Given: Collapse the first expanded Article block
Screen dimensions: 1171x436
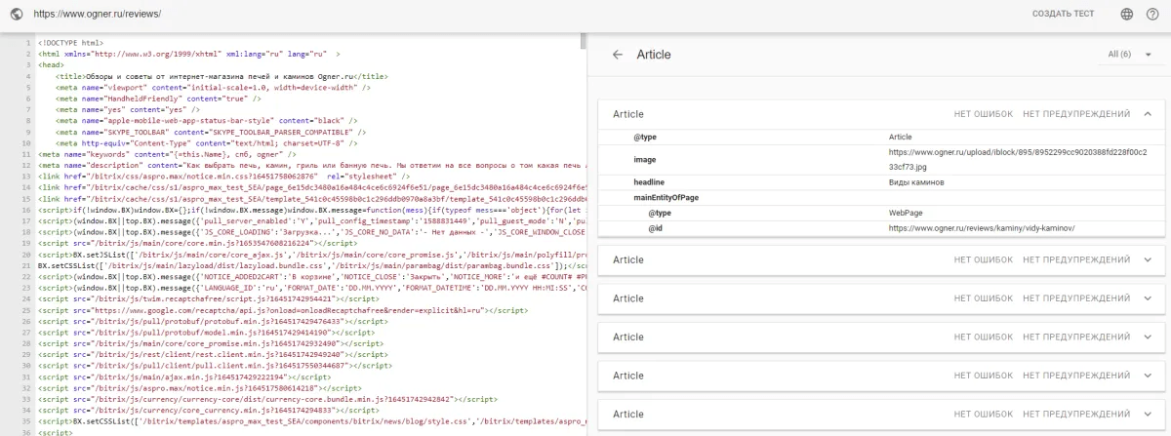Looking at the screenshot, I should coord(1148,114).
